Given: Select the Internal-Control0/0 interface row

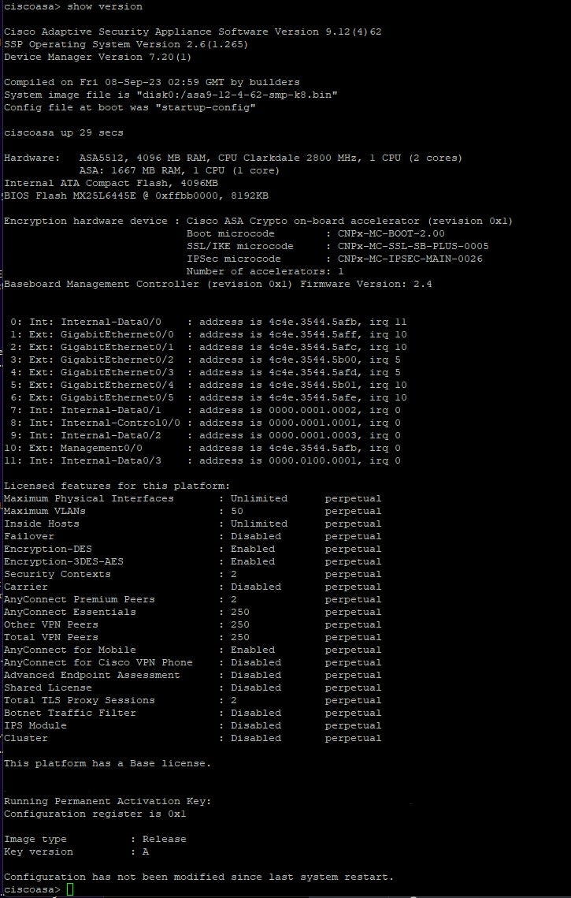Looking at the screenshot, I should [206, 423].
